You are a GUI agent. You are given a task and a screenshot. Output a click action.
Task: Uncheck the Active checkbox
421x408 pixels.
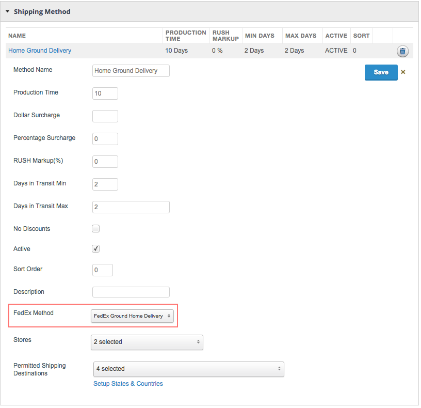[95, 249]
